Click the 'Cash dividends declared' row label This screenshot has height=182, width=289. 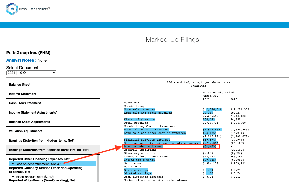[x=143, y=177]
